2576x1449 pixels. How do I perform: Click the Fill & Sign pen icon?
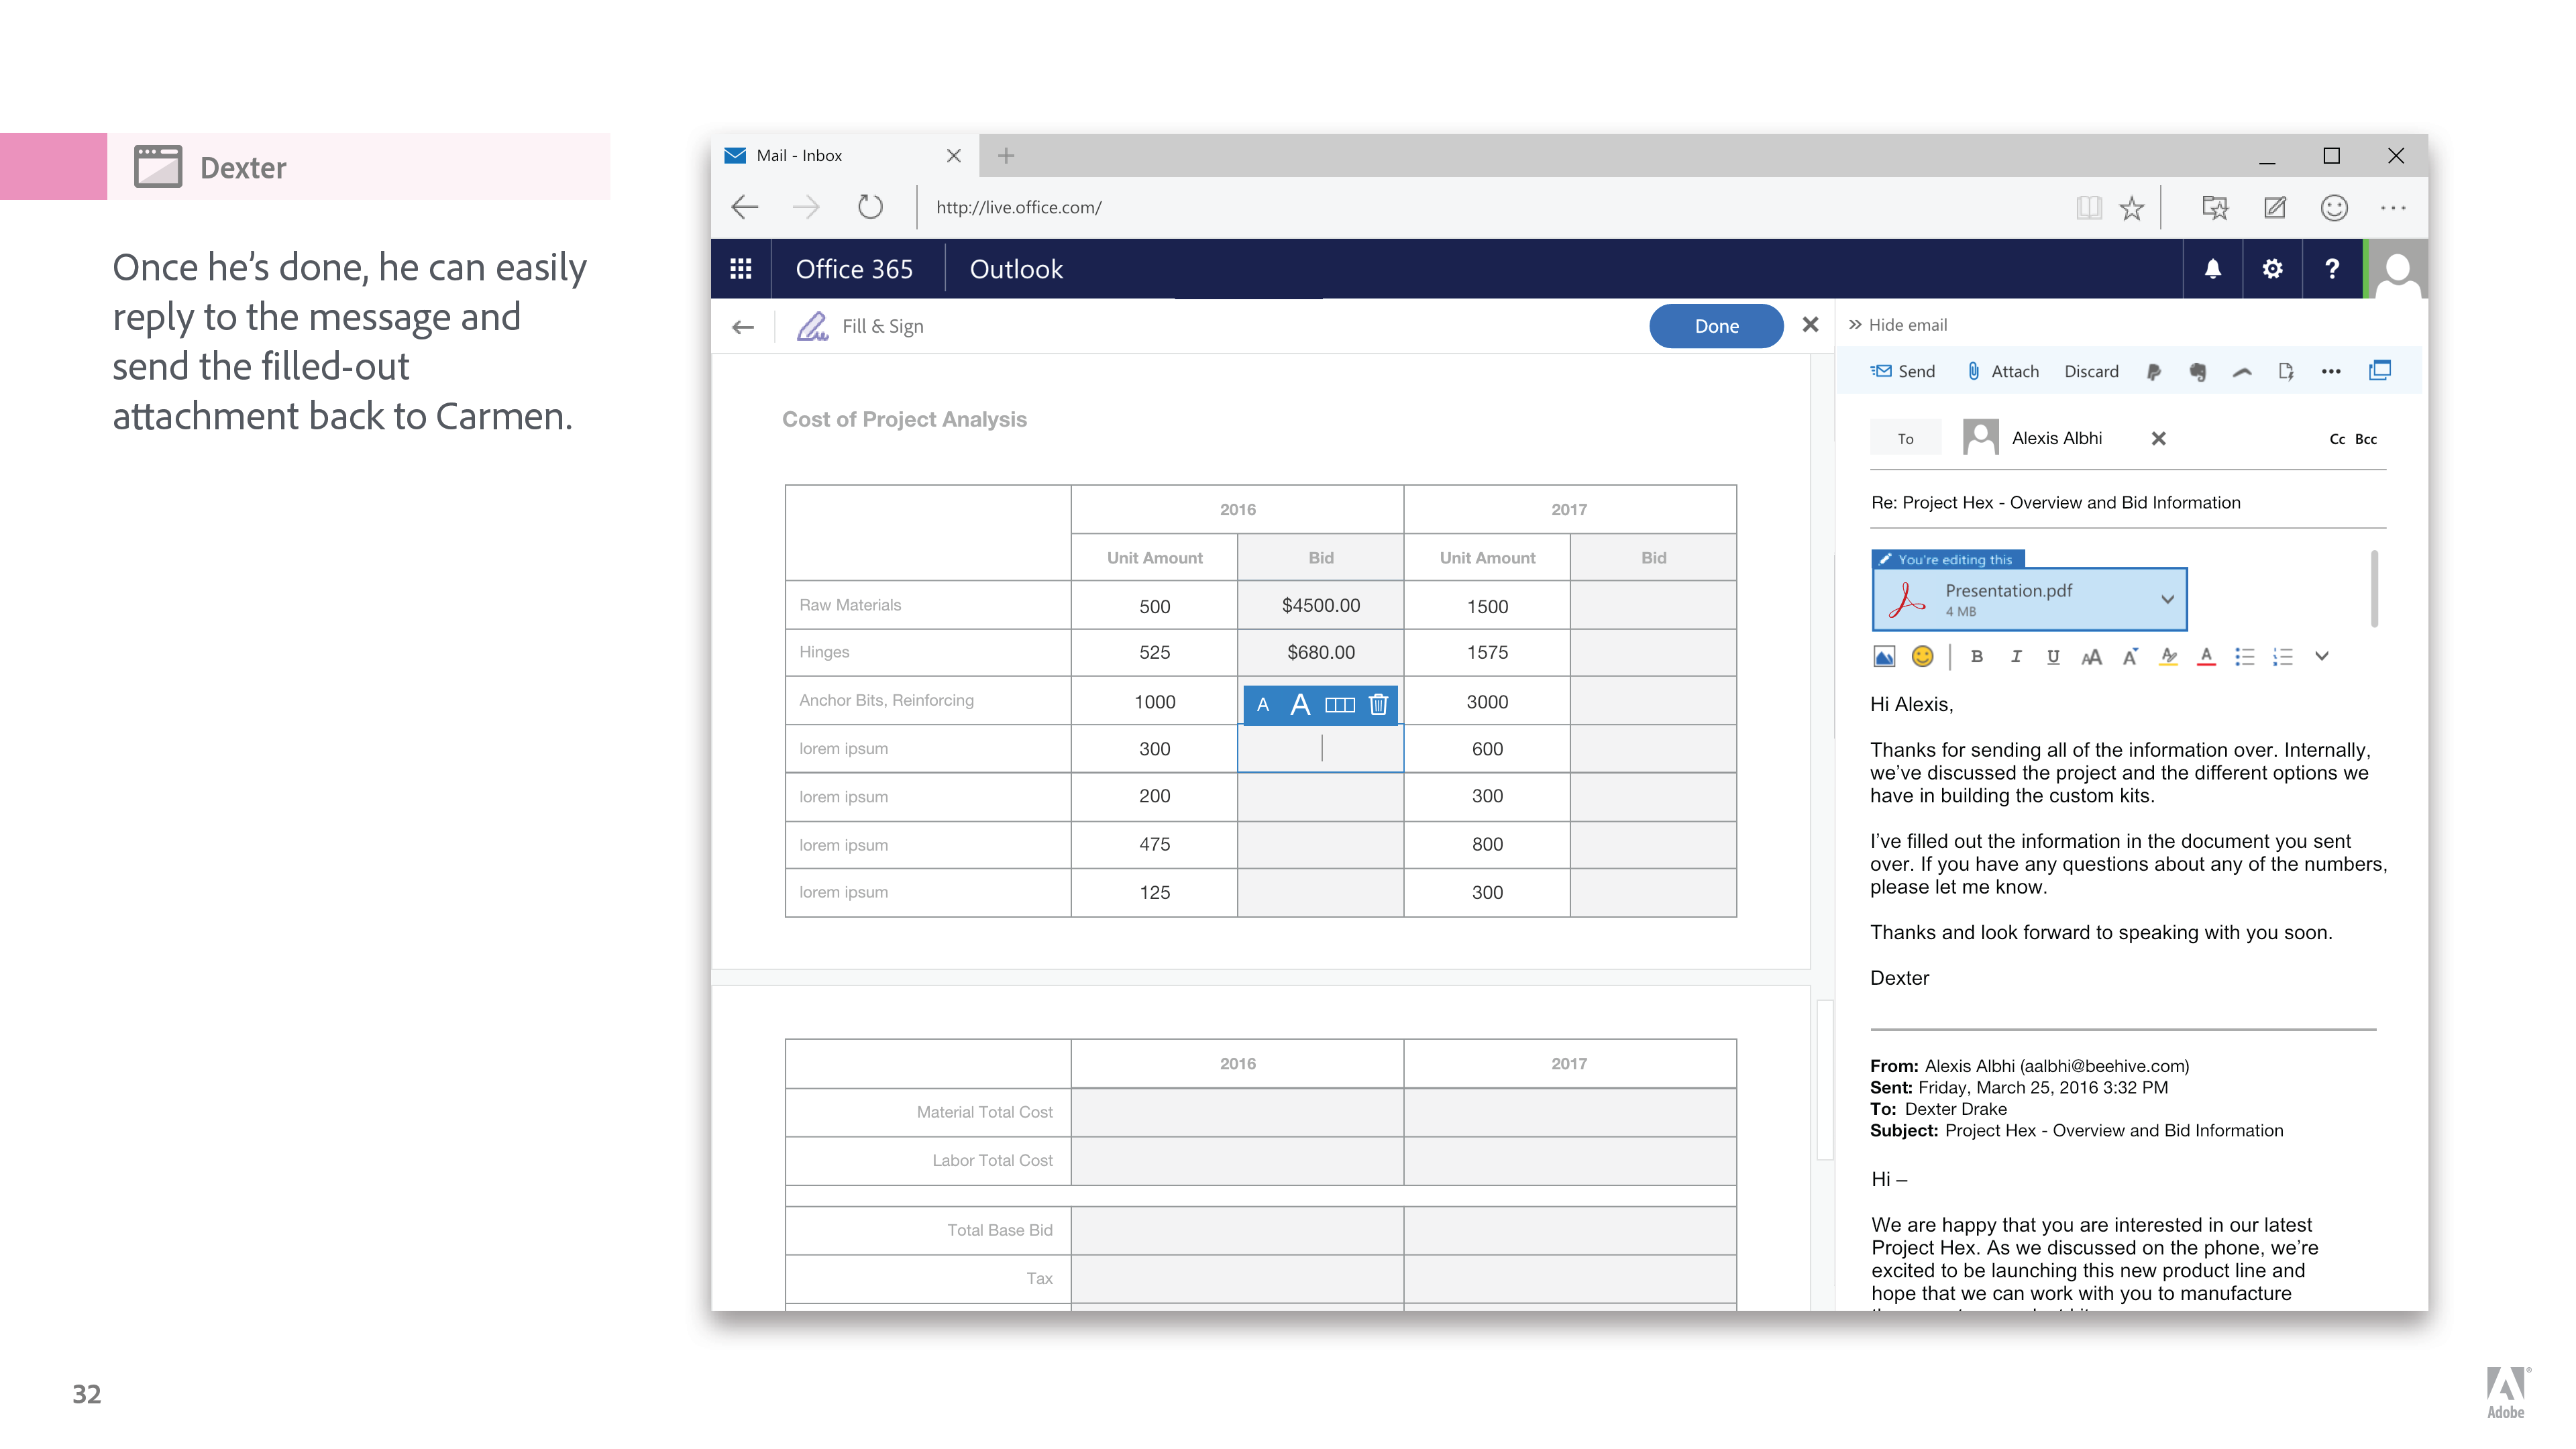point(812,326)
